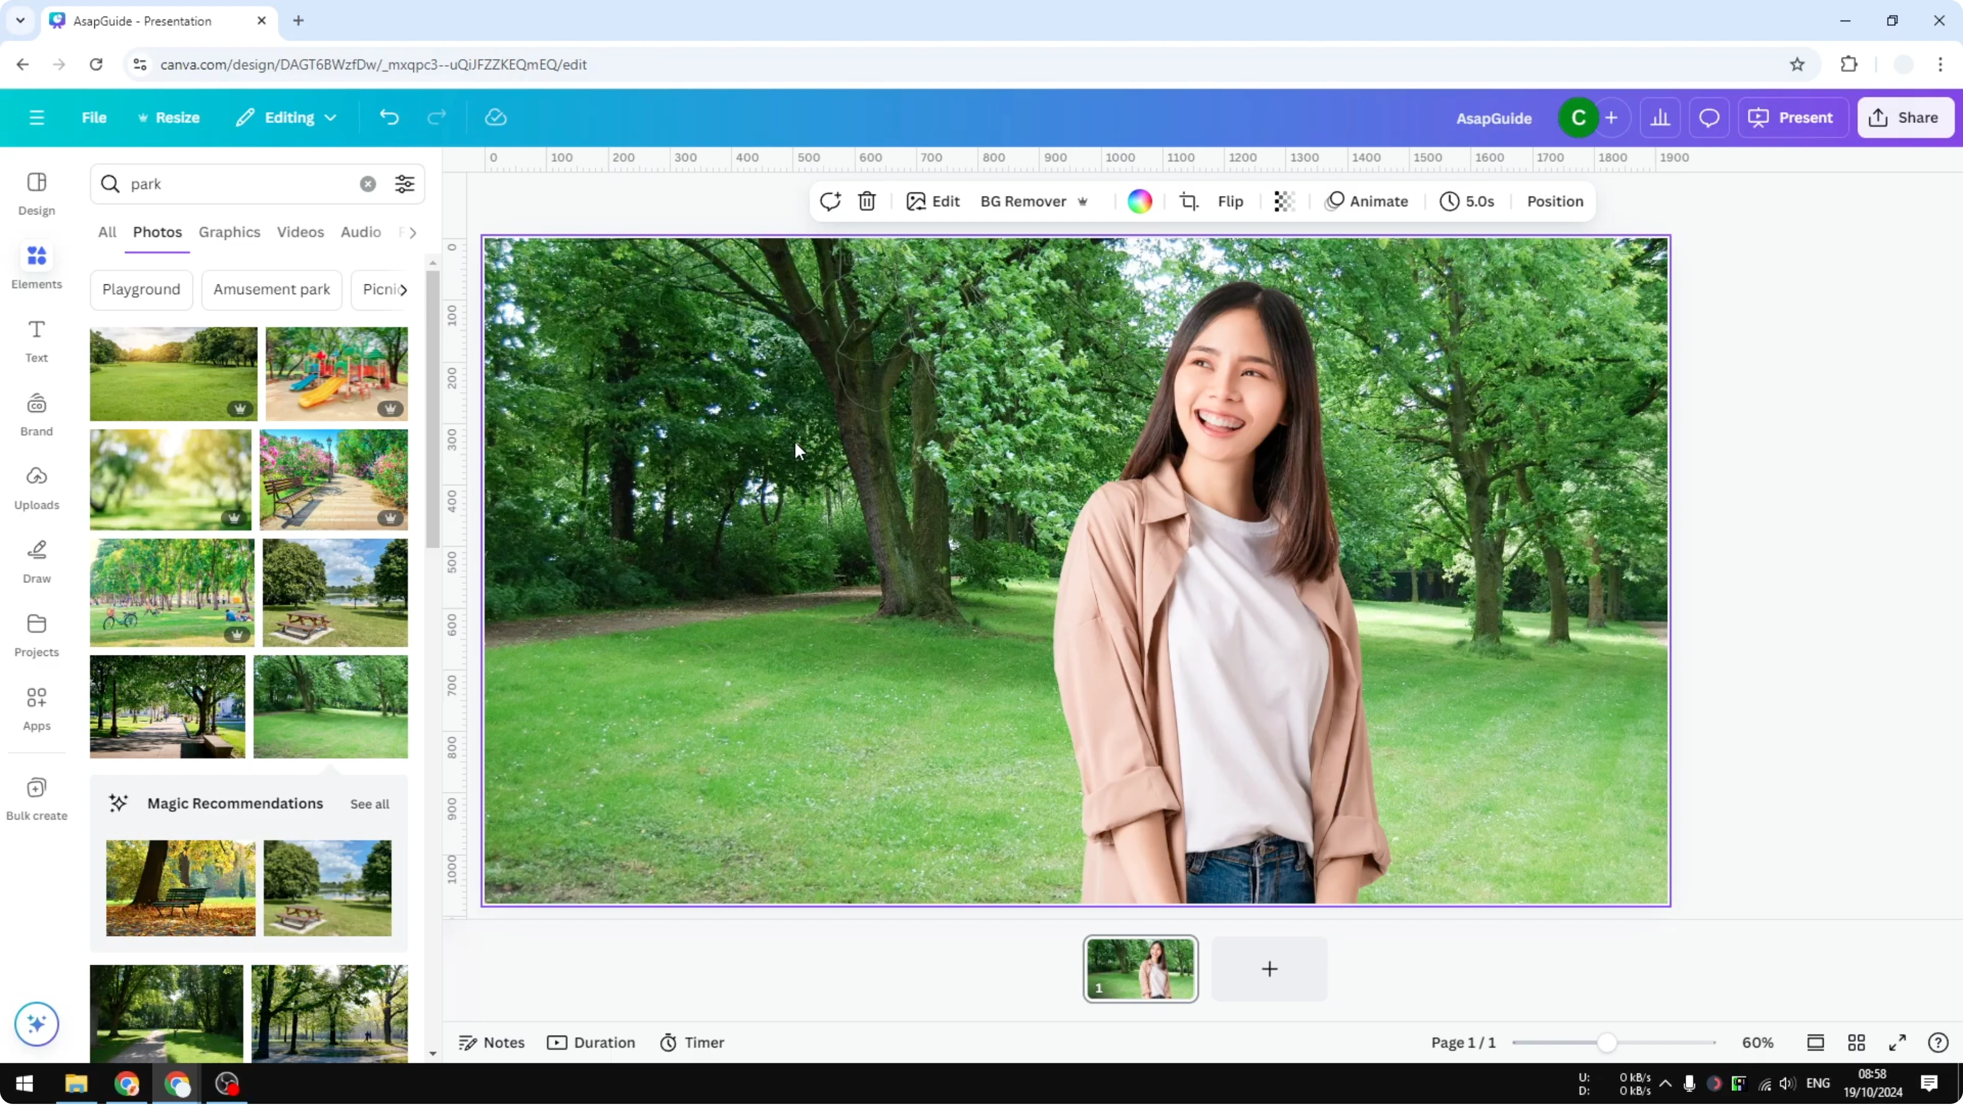This screenshot has height=1105, width=1963.
Task: Click the transparency checkerboard icon
Action: click(x=1284, y=201)
